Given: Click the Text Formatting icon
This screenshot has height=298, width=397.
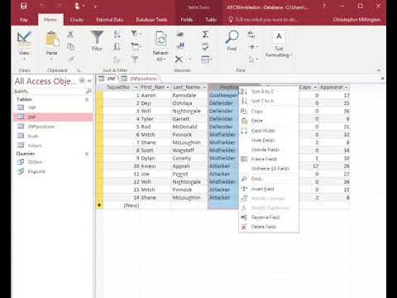Looking at the screenshot, I should (279, 36).
